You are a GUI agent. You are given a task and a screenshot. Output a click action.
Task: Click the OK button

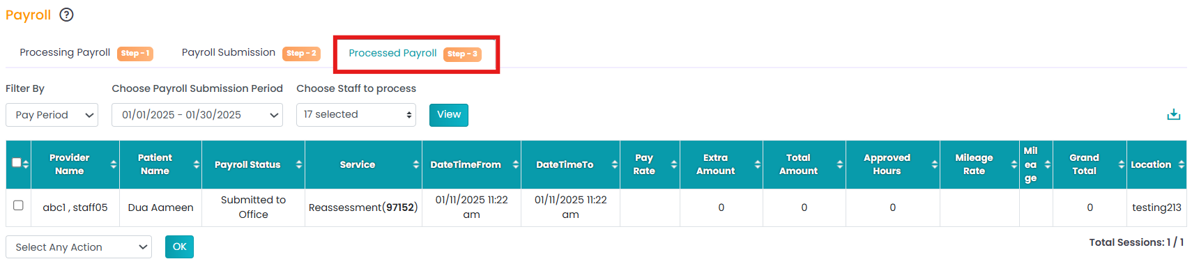click(179, 247)
